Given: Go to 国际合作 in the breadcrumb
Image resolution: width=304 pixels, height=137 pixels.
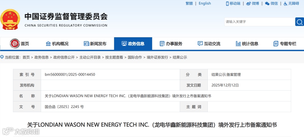Looking at the screenshot, I should click(135, 57).
